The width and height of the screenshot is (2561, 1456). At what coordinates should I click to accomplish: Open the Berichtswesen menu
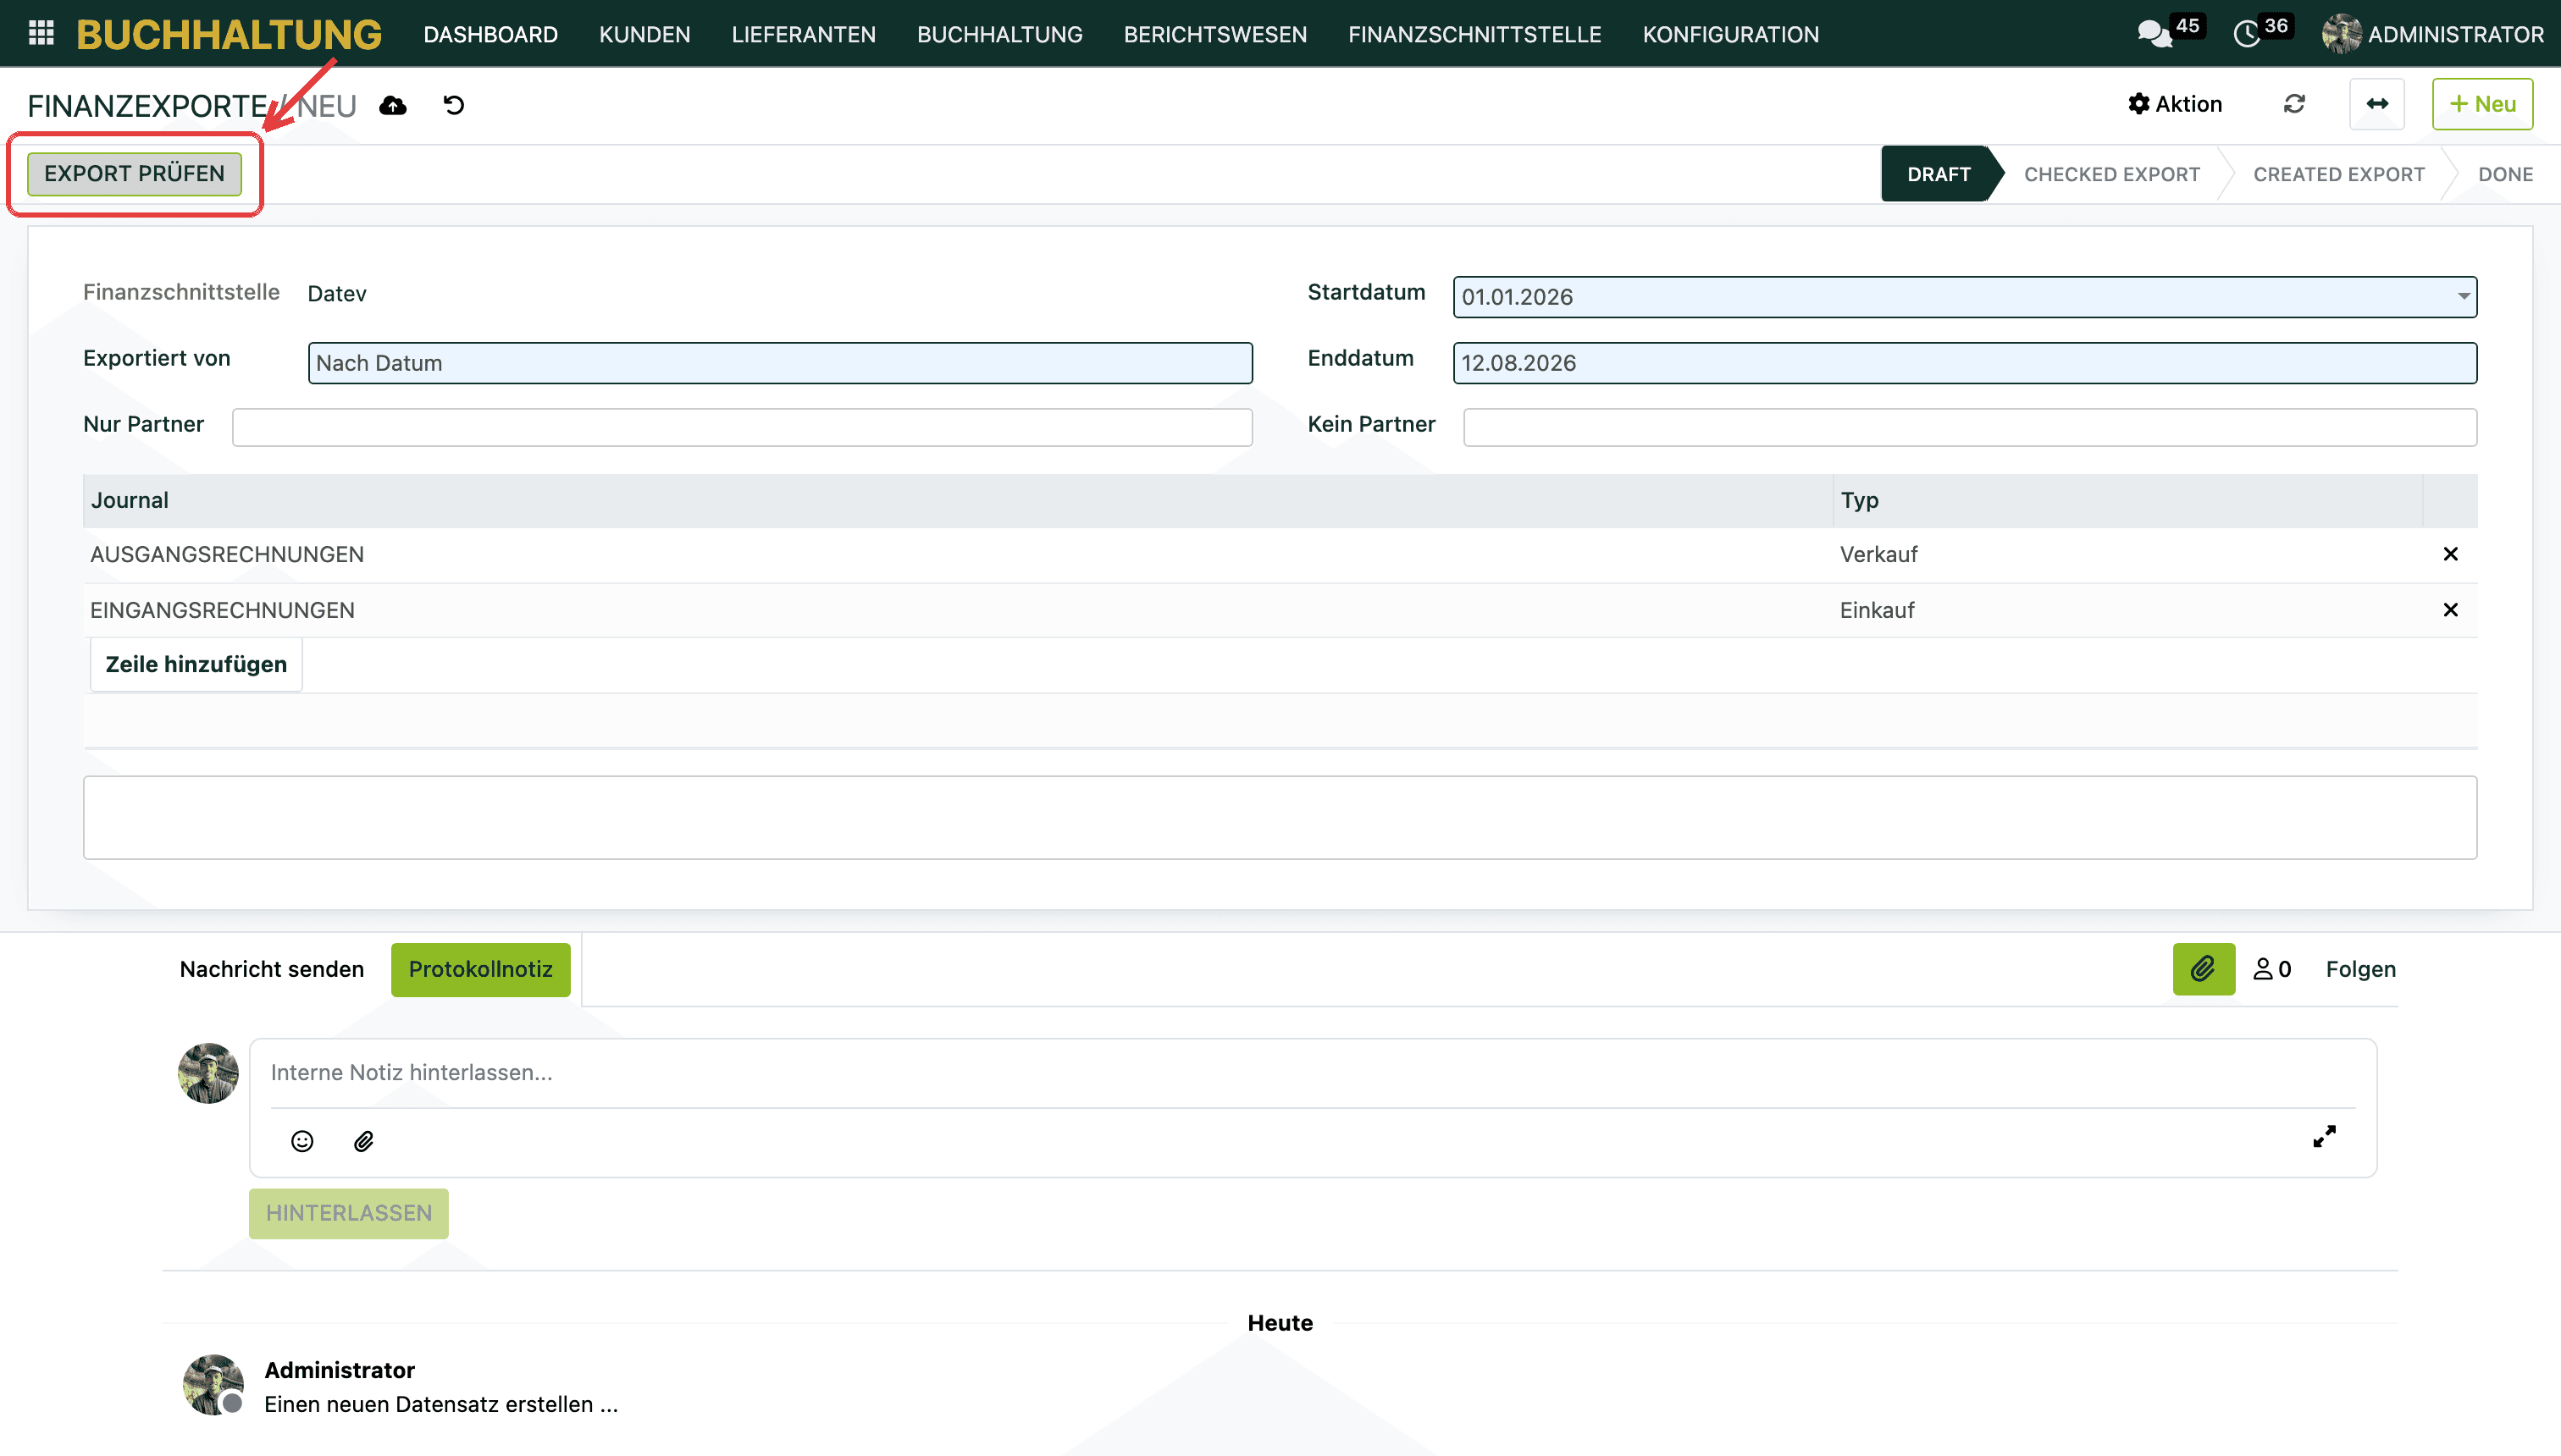[1214, 35]
